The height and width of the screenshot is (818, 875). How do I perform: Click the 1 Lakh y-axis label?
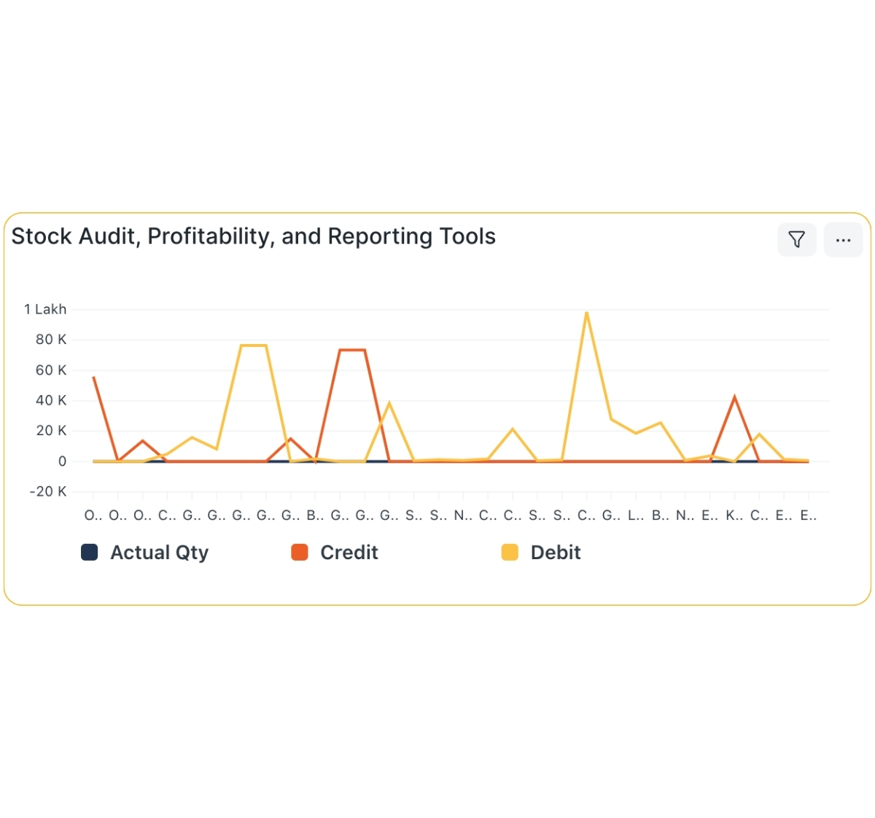(x=45, y=309)
